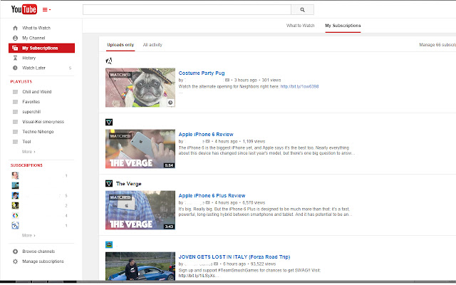Screen dimensions: 456x285
Task: Click channel icon above JOVEN GETS LOST
Action: click(109, 245)
